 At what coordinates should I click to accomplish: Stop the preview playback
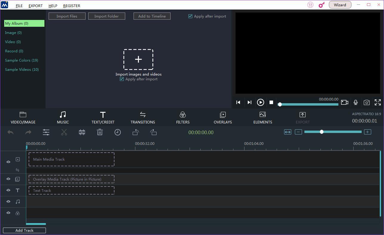271,102
